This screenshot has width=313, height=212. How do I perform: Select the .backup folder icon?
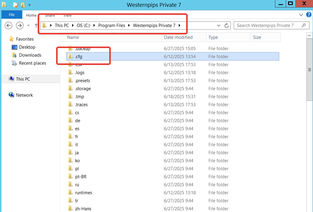(70, 48)
